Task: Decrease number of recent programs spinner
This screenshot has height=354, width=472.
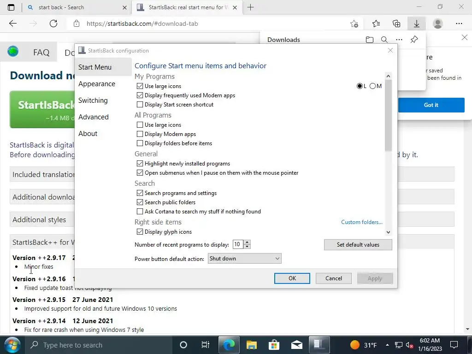Action: 247,247
